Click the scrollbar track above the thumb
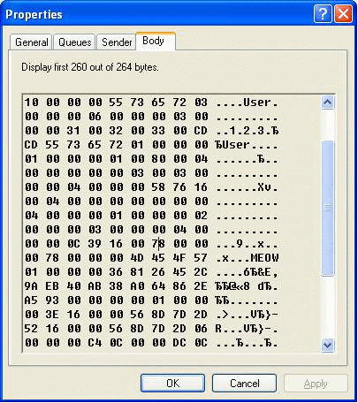The width and height of the screenshot is (358, 403). (328, 125)
